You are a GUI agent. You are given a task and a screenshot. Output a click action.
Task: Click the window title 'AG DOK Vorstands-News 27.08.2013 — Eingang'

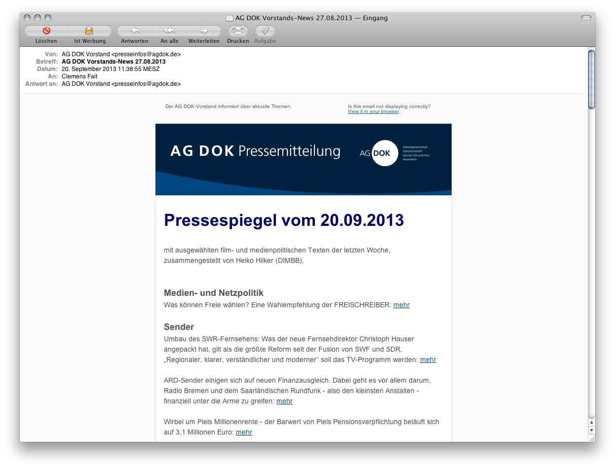pyautogui.click(x=311, y=18)
